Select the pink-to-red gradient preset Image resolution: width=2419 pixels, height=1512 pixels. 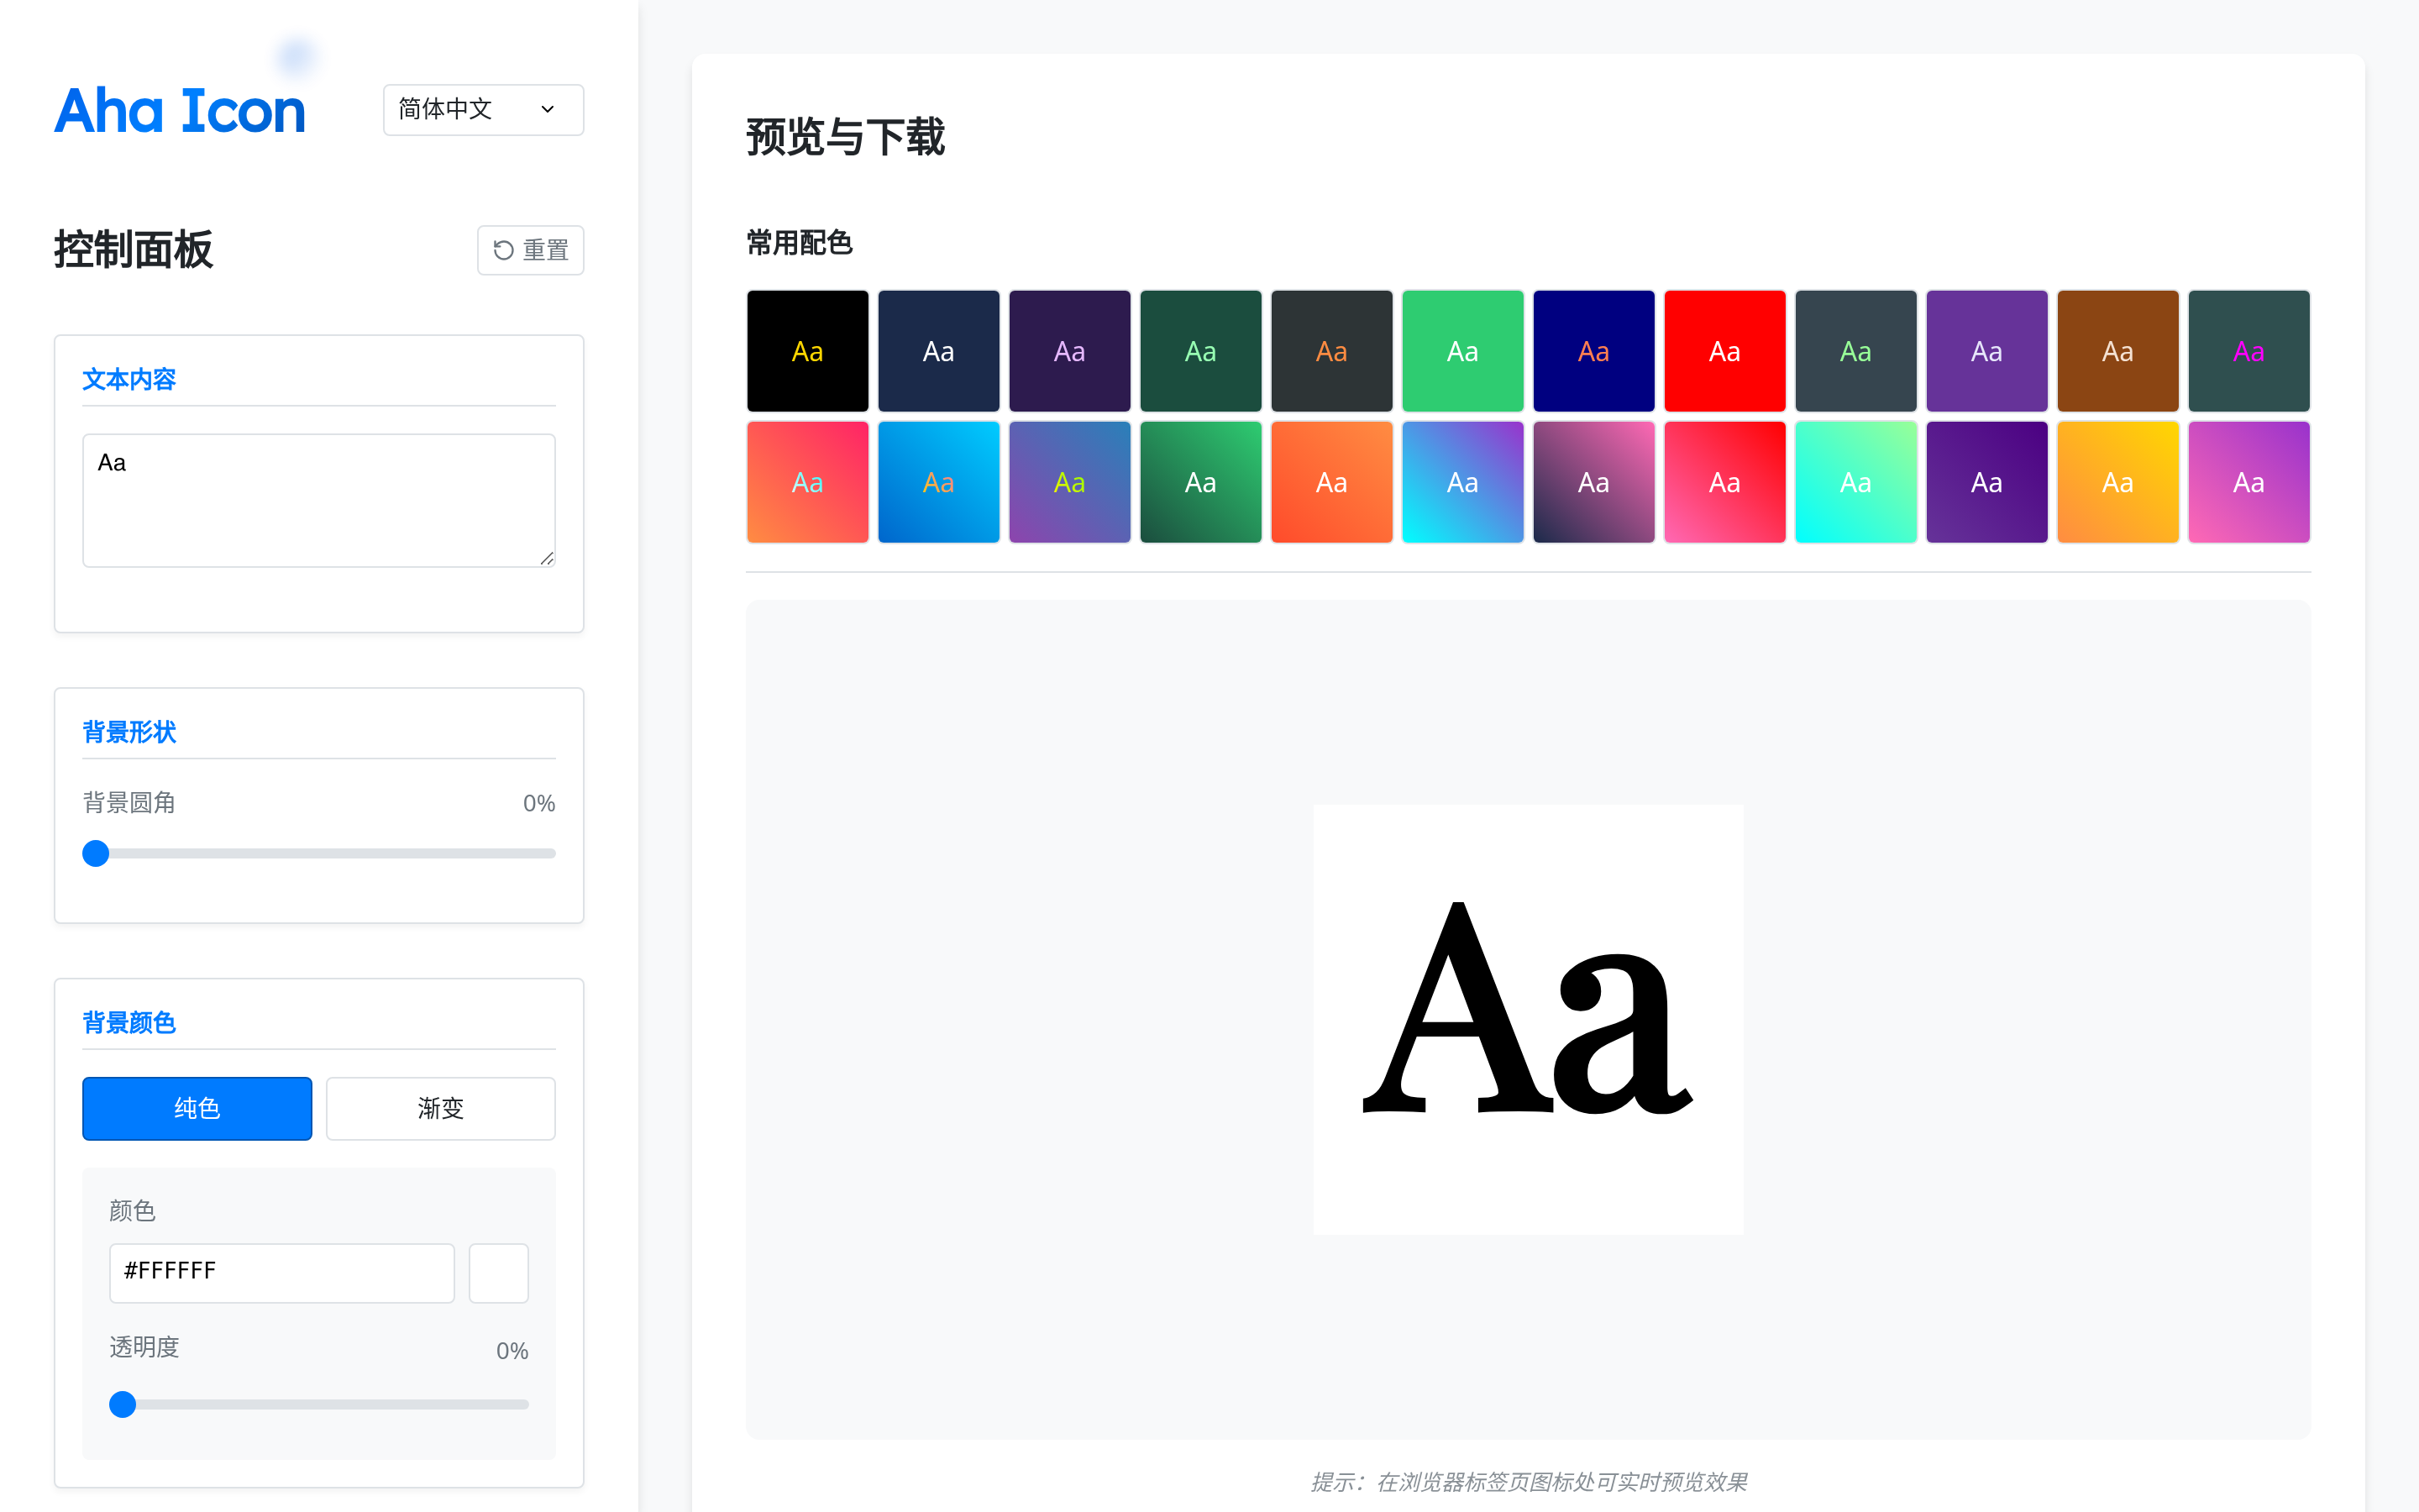click(1724, 482)
